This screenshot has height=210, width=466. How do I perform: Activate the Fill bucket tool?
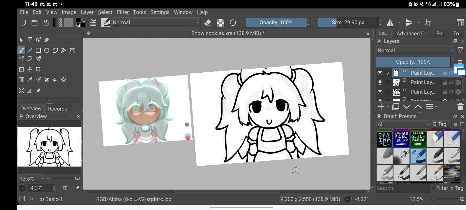tap(55, 80)
